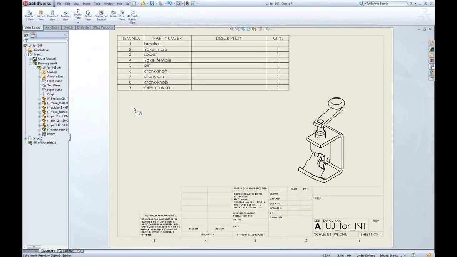Switch to the PropertyManager tab icon
The height and width of the screenshot is (257, 457).
pos(33,35)
